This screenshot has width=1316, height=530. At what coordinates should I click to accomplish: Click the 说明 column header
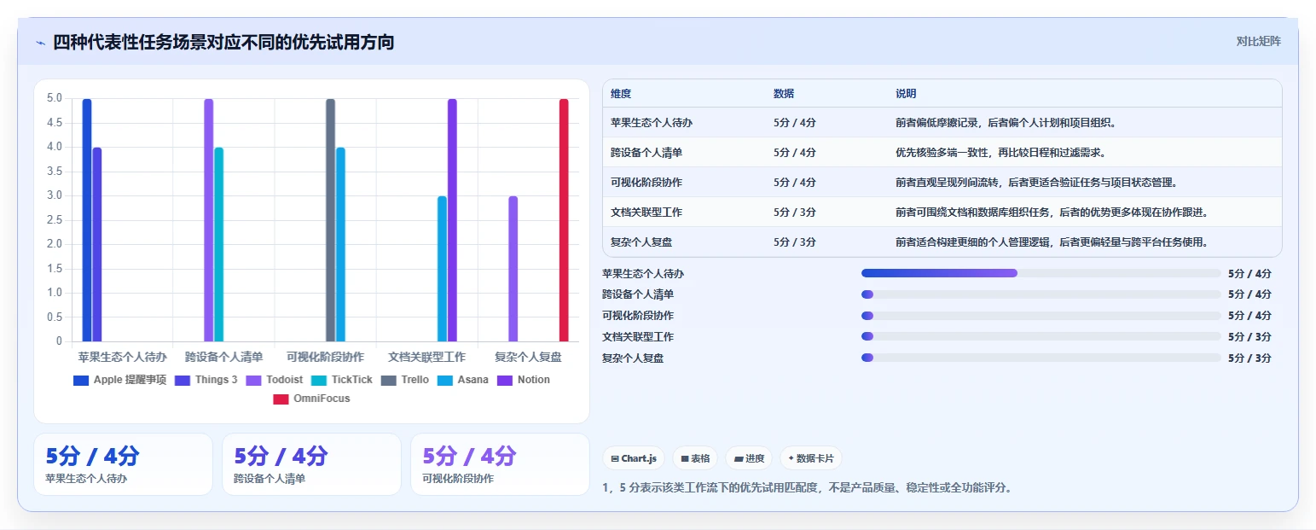(906, 94)
